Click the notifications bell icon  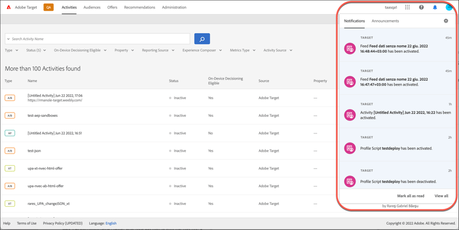(x=435, y=7)
